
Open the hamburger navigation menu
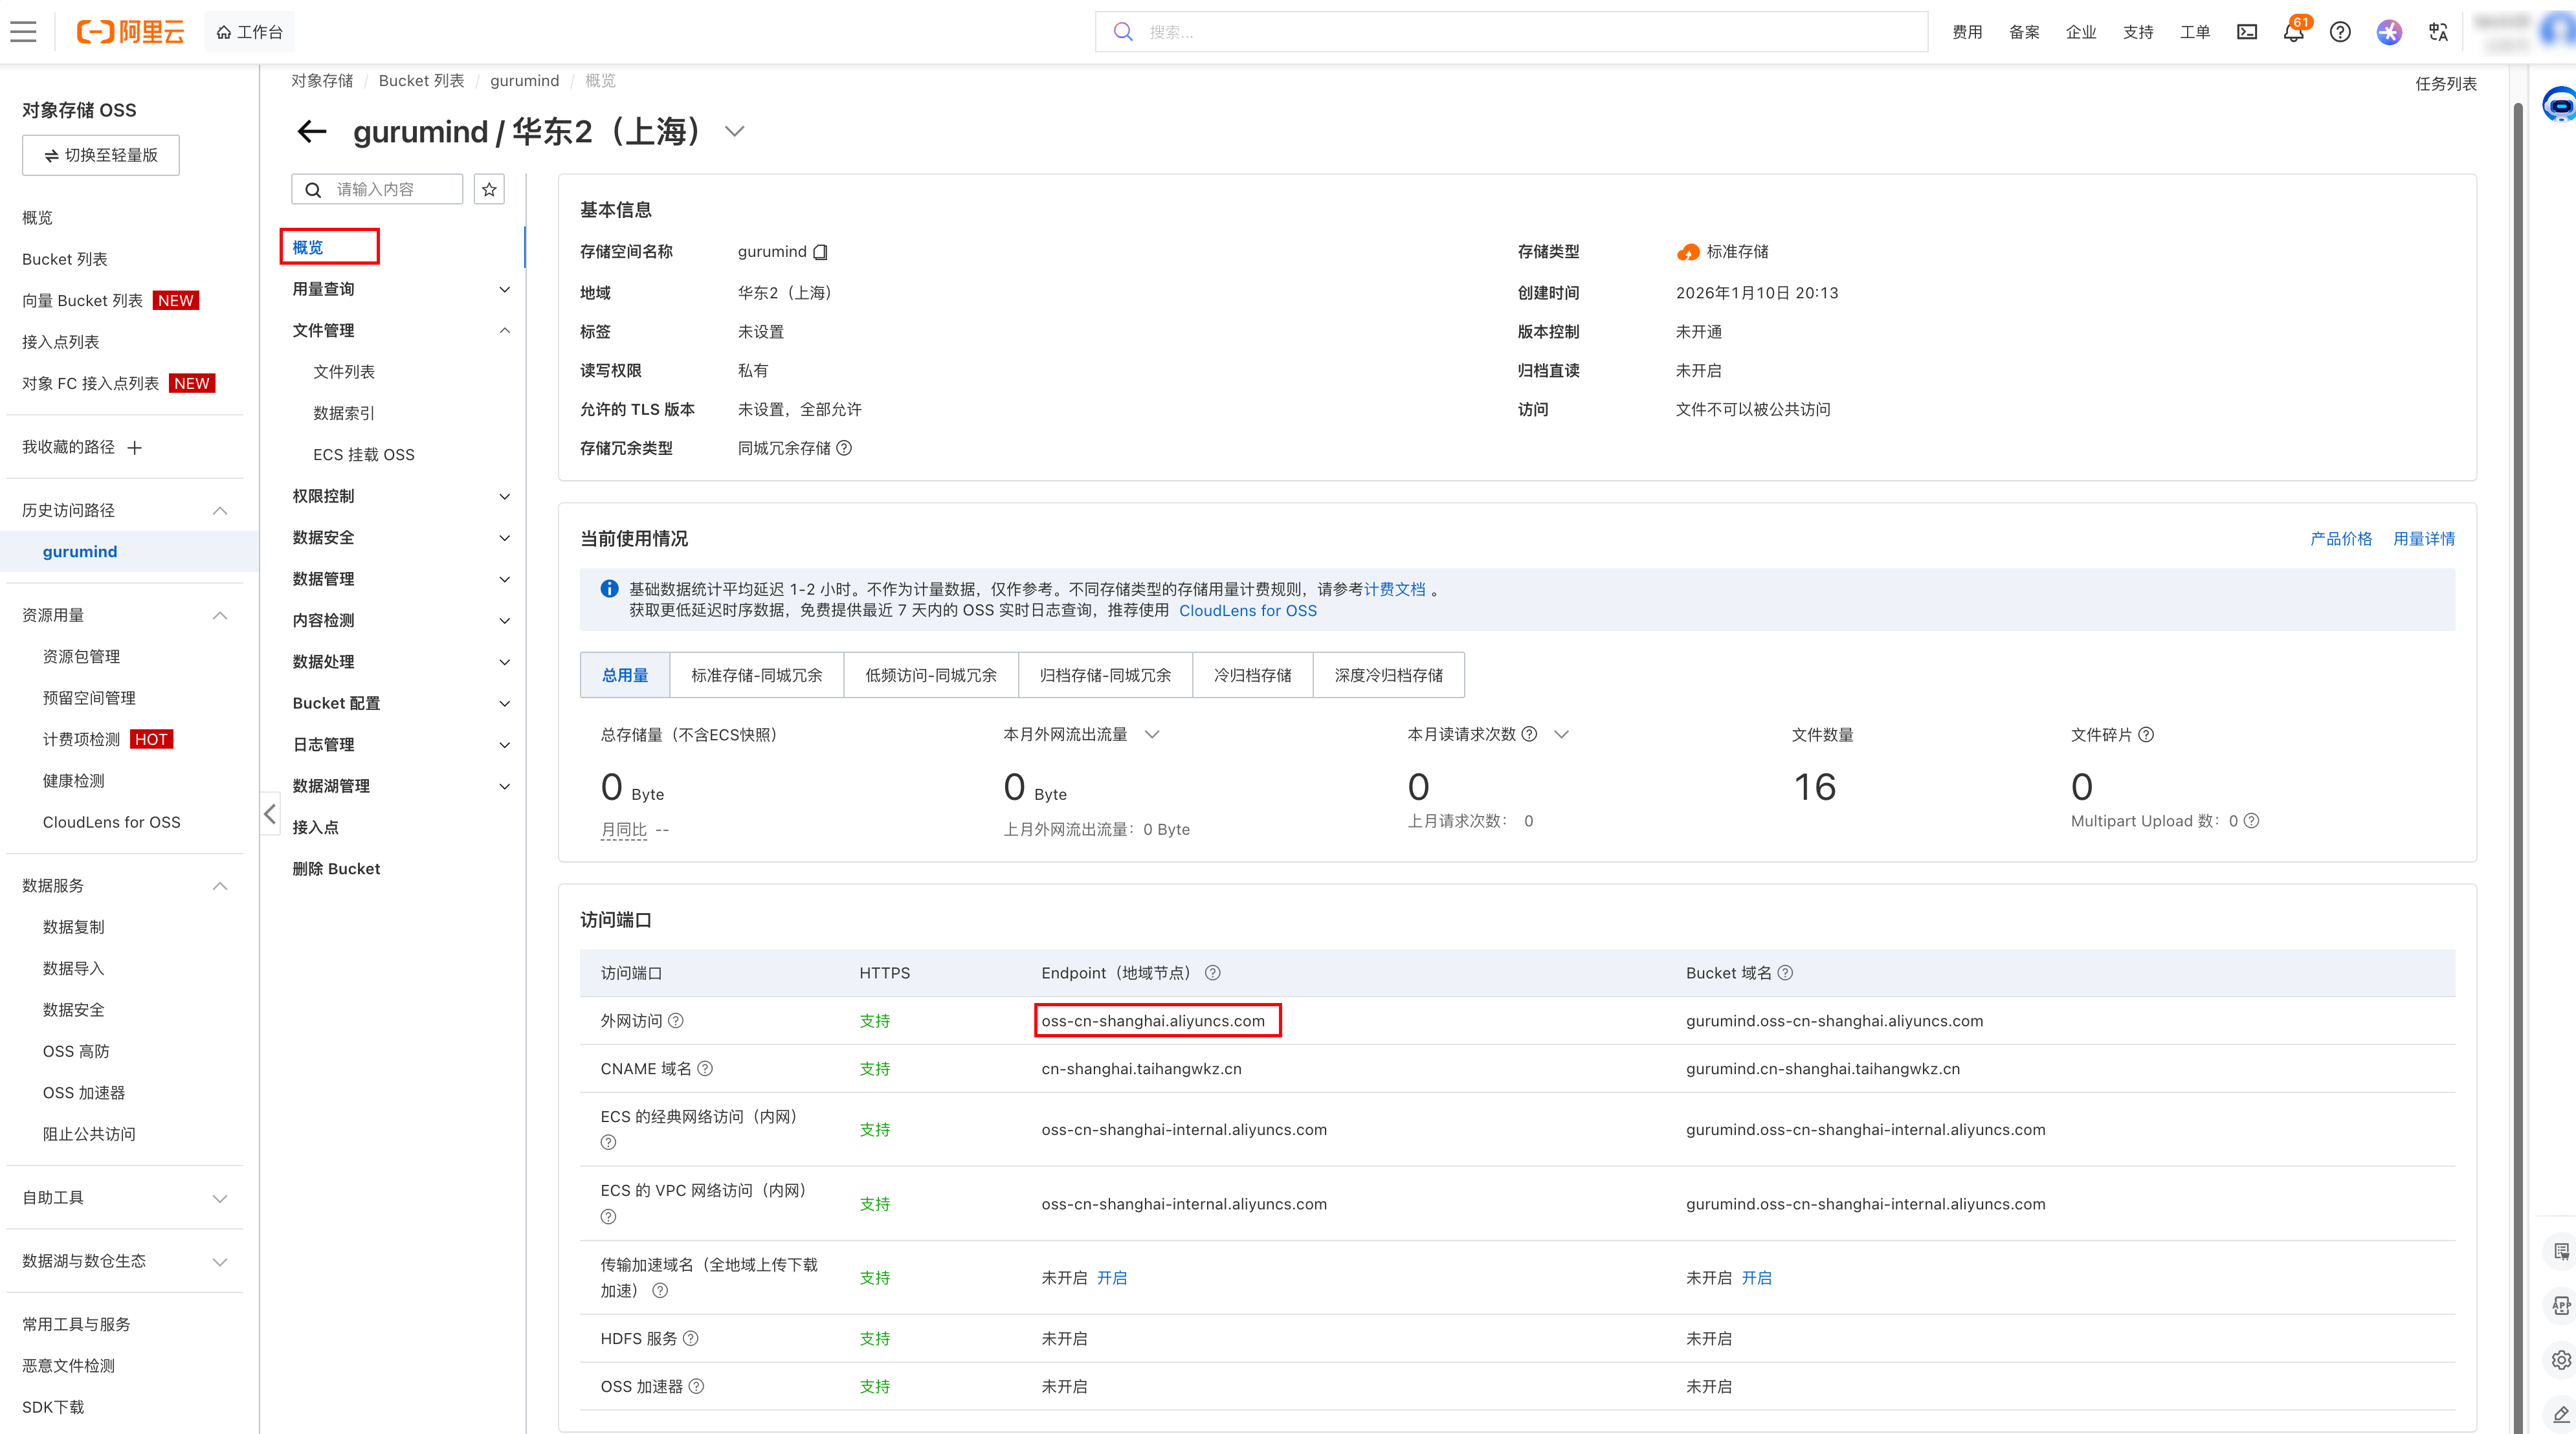[23, 31]
